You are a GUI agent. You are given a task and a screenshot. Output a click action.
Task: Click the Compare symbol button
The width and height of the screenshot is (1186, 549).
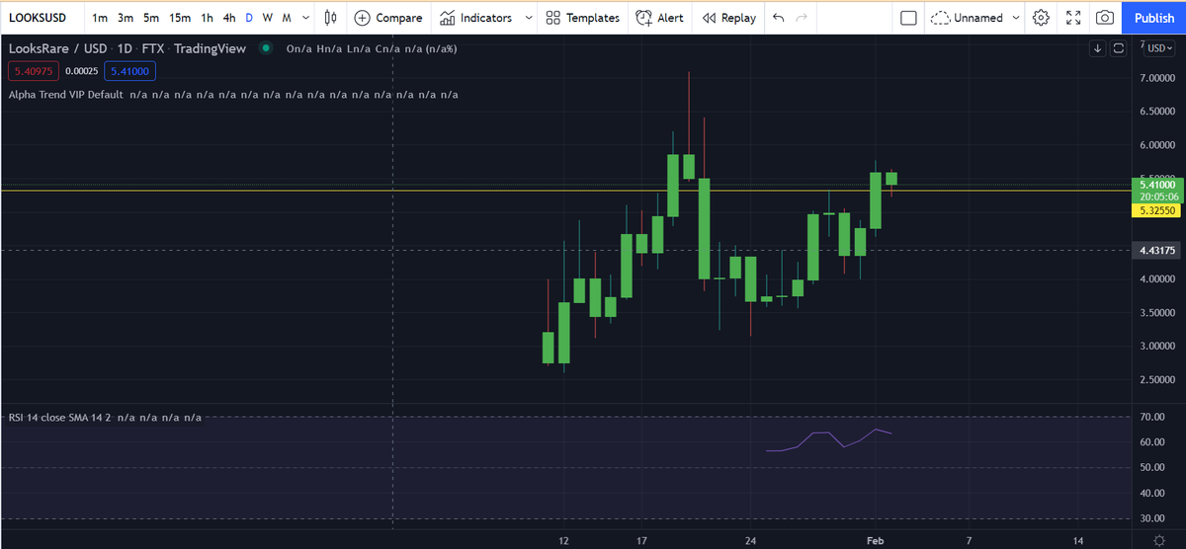tap(388, 18)
